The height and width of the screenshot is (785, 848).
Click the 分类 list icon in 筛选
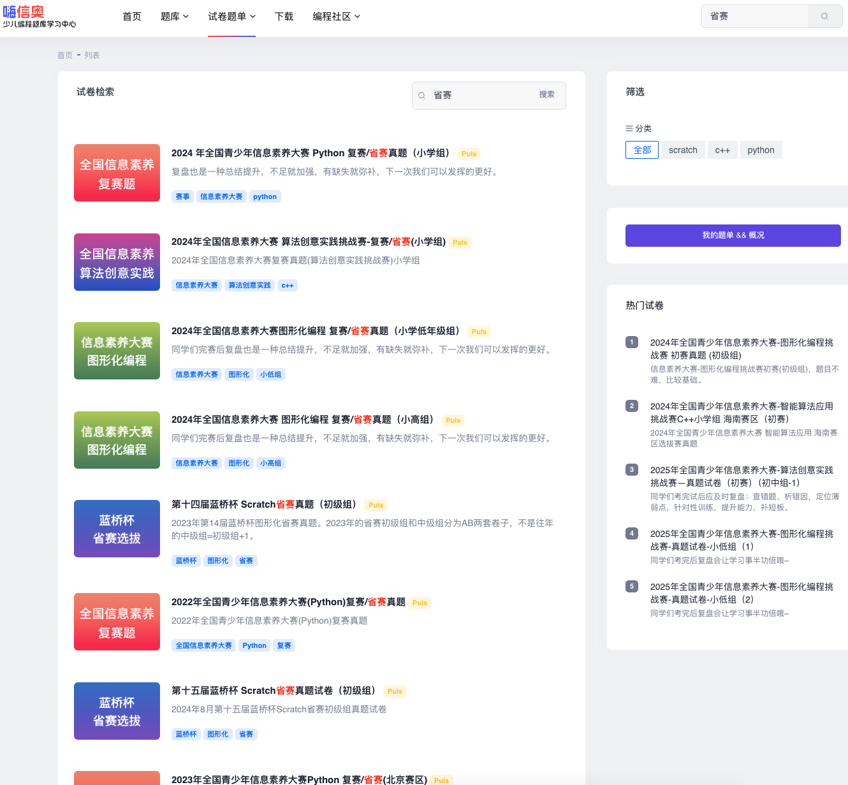click(629, 128)
